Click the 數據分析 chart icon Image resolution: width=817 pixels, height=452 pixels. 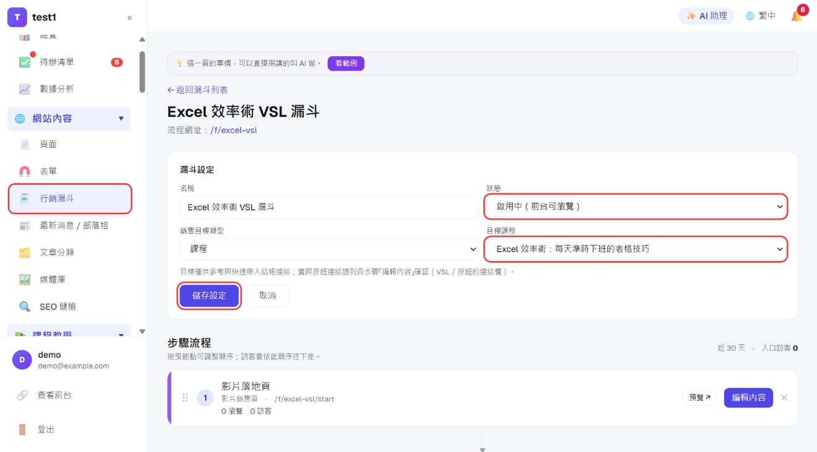pos(25,89)
